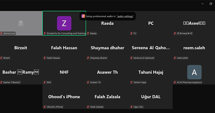The height and width of the screenshot is (113, 215).
Task: Click muted mic icon beside Uğur DAL label
Action: click(132, 107)
